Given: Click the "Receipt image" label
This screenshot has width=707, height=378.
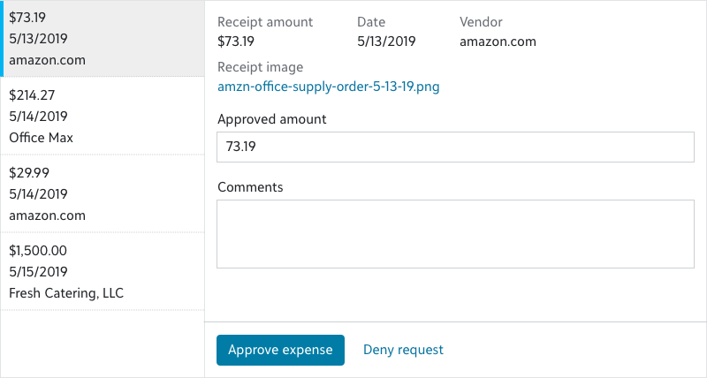Looking at the screenshot, I should click(260, 67).
